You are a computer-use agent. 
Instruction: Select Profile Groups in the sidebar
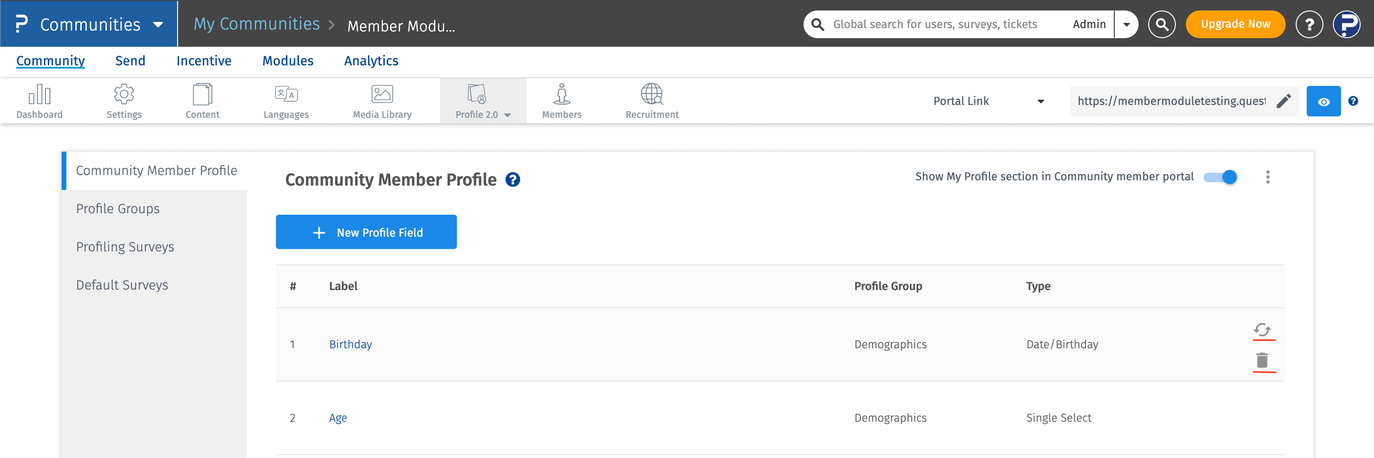pos(118,208)
